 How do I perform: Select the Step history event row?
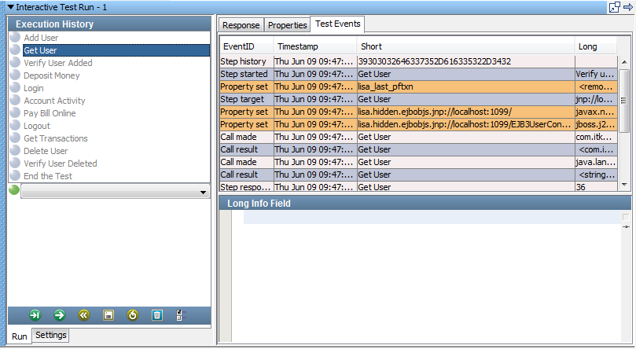(x=418, y=61)
